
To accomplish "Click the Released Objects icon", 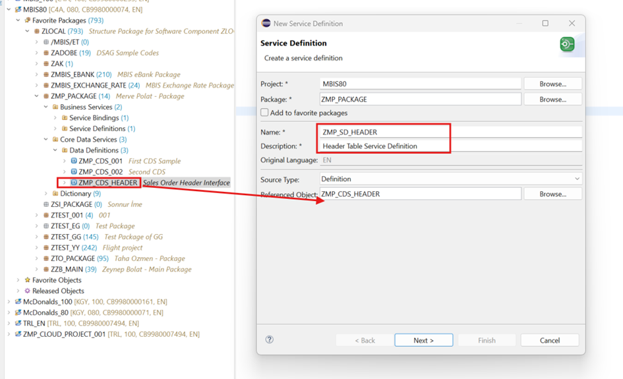I will (x=27, y=291).
